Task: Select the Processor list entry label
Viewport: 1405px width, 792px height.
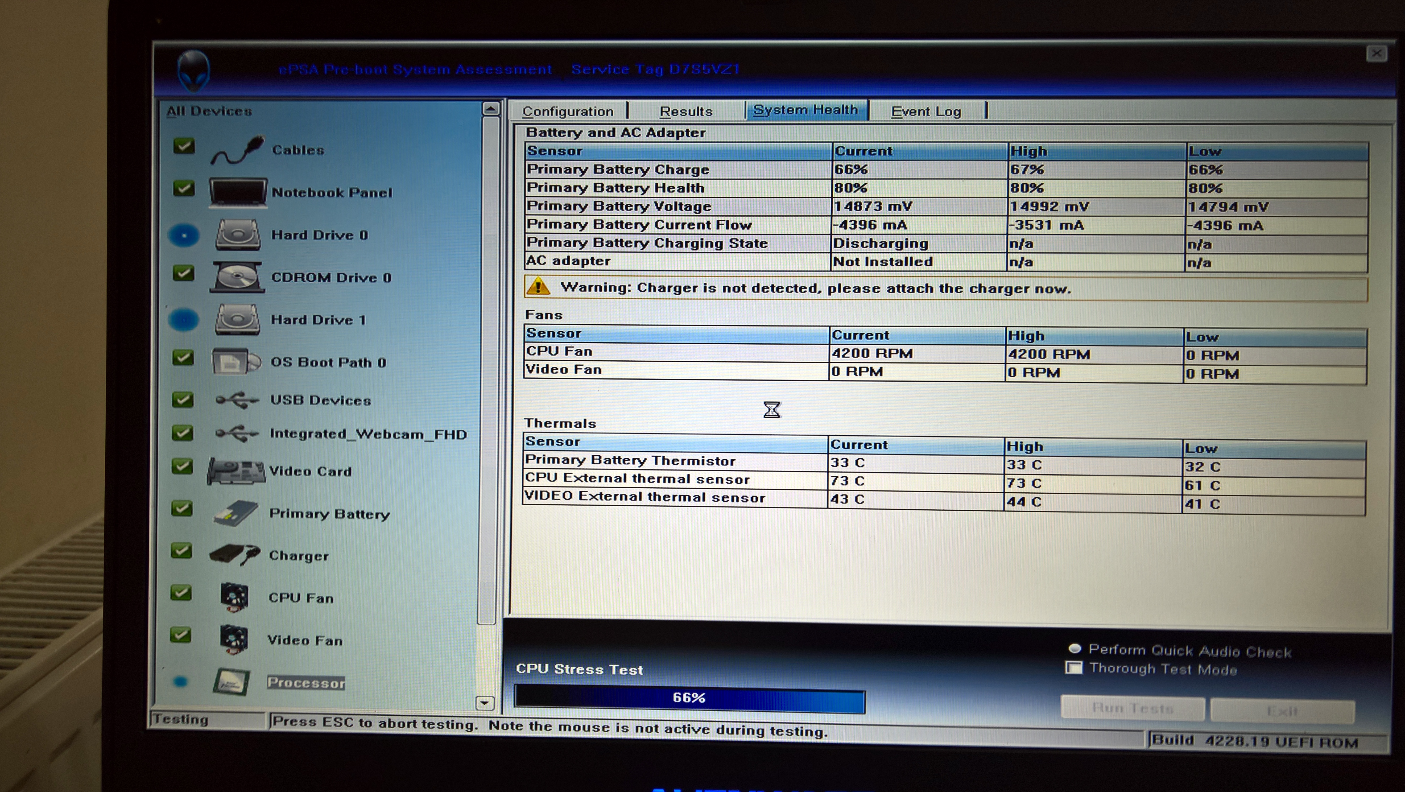Action: click(306, 682)
